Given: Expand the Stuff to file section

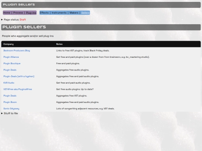Looking at the screenshot, I should [x=2, y=113].
